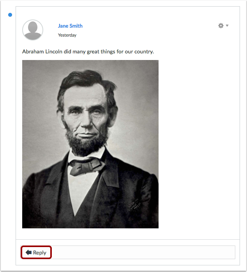247x272 pixels.
Task: Click the gray silhouette user avatar
Action: [33, 30]
